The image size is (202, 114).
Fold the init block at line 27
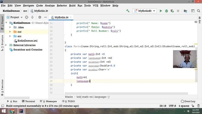tap(64, 73)
